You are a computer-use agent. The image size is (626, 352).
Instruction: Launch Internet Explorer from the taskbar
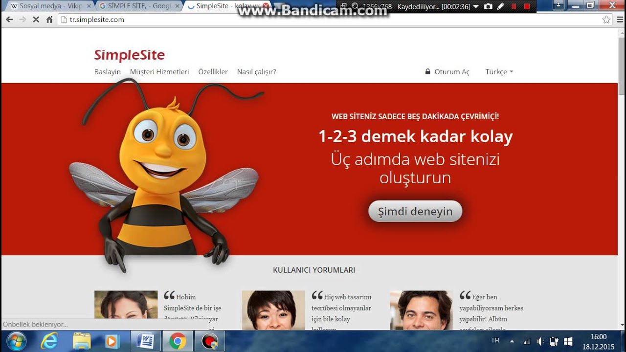49,341
